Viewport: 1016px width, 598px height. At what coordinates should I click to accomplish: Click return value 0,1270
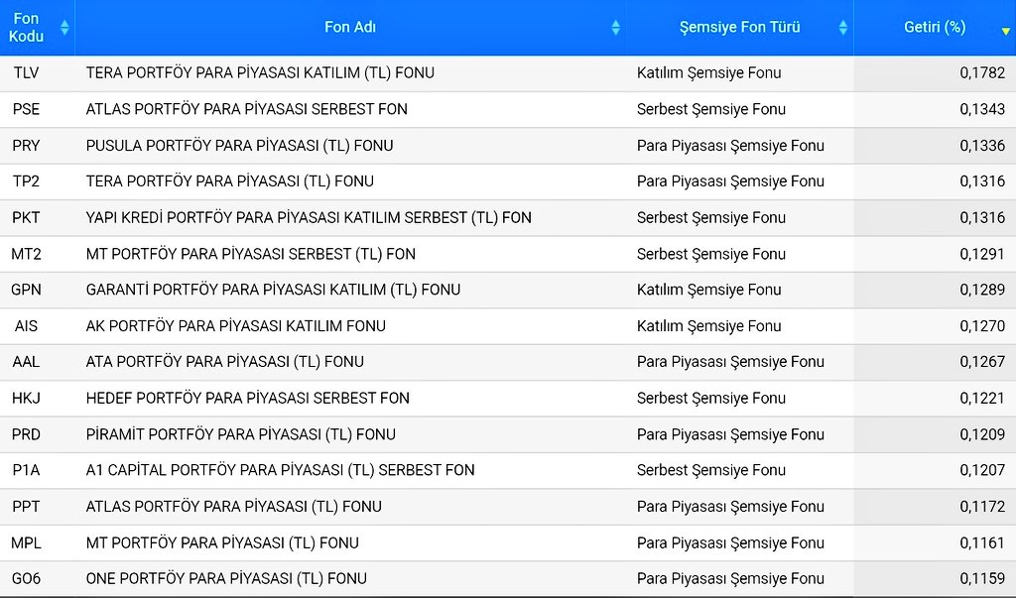982,325
